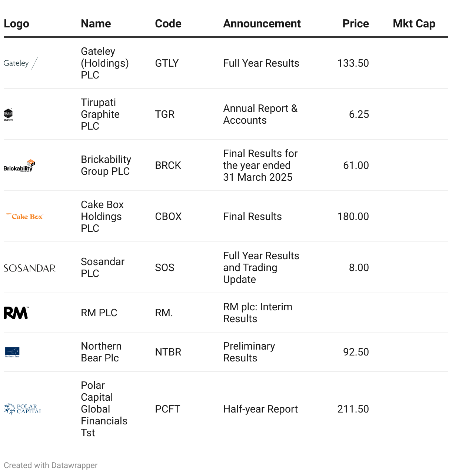Screen dimensions: 452x474
Task: Open the Annual Report & Accounts announcement
Action: pyautogui.click(x=260, y=114)
